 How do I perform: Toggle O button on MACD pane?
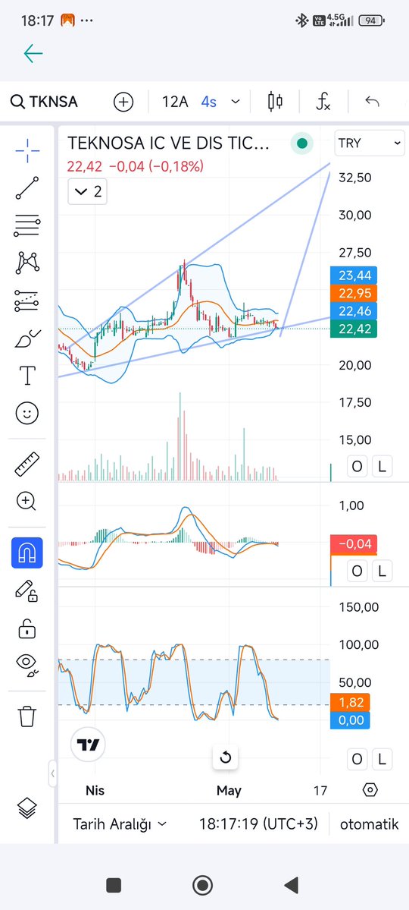(357, 572)
